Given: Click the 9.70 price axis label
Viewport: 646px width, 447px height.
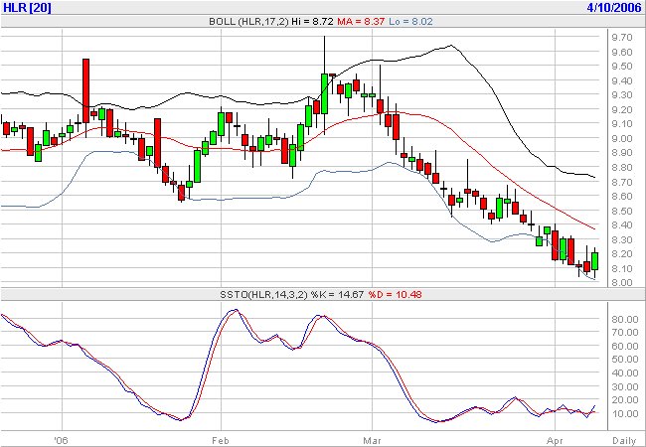Looking at the screenshot, I should click(x=622, y=38).
